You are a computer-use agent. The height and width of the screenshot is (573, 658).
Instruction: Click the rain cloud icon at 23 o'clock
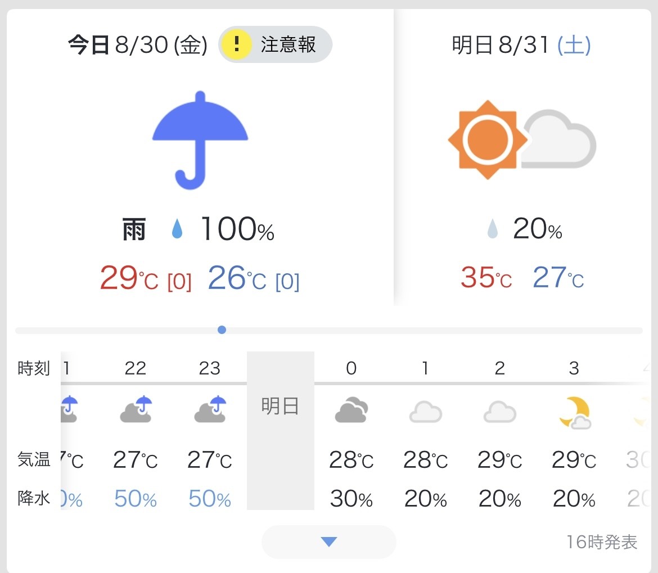[x=210, y=409]
